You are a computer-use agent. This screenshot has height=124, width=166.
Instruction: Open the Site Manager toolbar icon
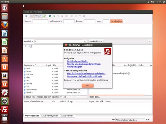tap(26, 16)
